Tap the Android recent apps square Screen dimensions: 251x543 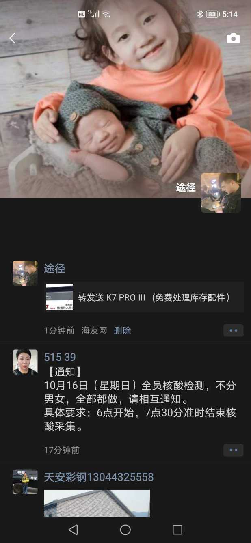(177, 529)
